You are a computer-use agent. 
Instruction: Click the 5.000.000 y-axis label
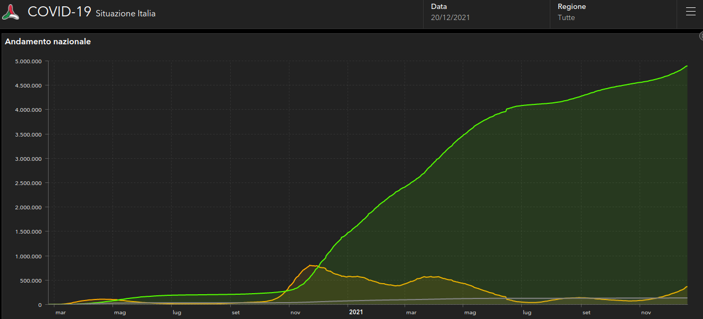(30, 61)
